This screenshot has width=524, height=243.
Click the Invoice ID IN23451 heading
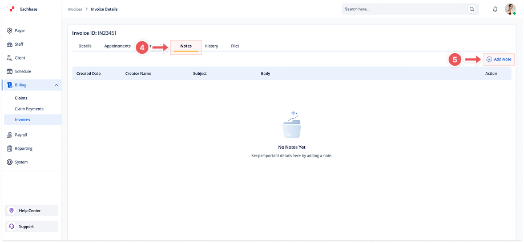94,33
